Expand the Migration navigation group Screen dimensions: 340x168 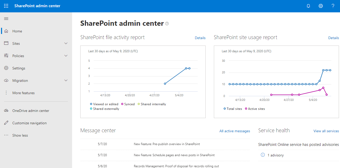(x=66, y=81)
